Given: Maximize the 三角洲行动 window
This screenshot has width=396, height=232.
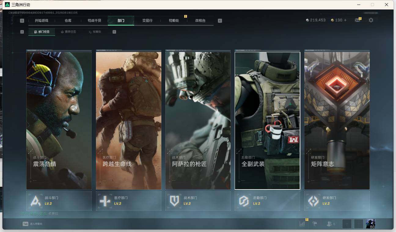Looking at the screenshot, I should point(372,5).
